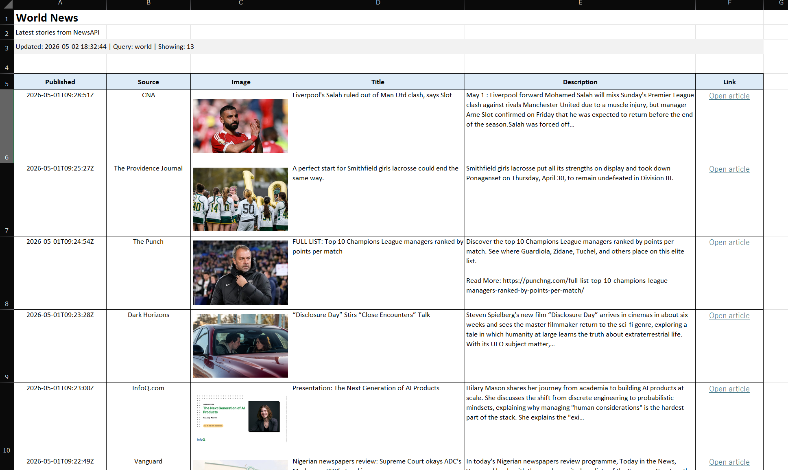Select timestamp 2026-05-01T09:22:49Z cell
The height and width of the screenshot is (470, 788).
60,463
